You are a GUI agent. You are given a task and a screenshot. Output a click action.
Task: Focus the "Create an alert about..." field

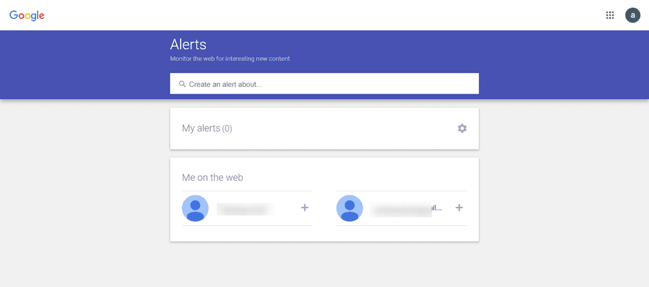click(330, 84)
